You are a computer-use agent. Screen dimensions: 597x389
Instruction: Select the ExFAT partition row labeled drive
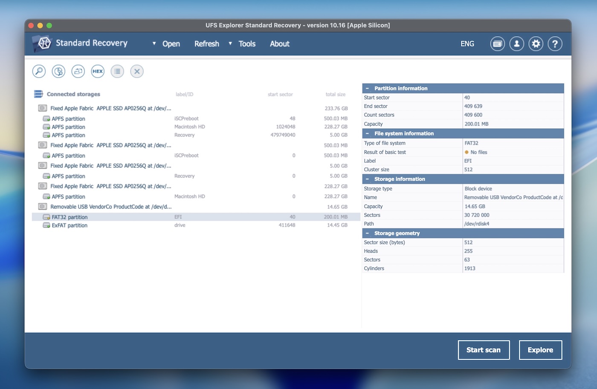[x=196, y=225]
